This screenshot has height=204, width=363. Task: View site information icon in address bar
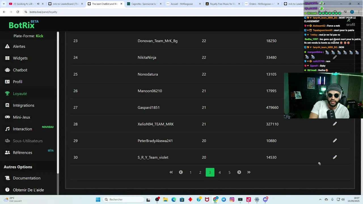(x=26, y=12)
